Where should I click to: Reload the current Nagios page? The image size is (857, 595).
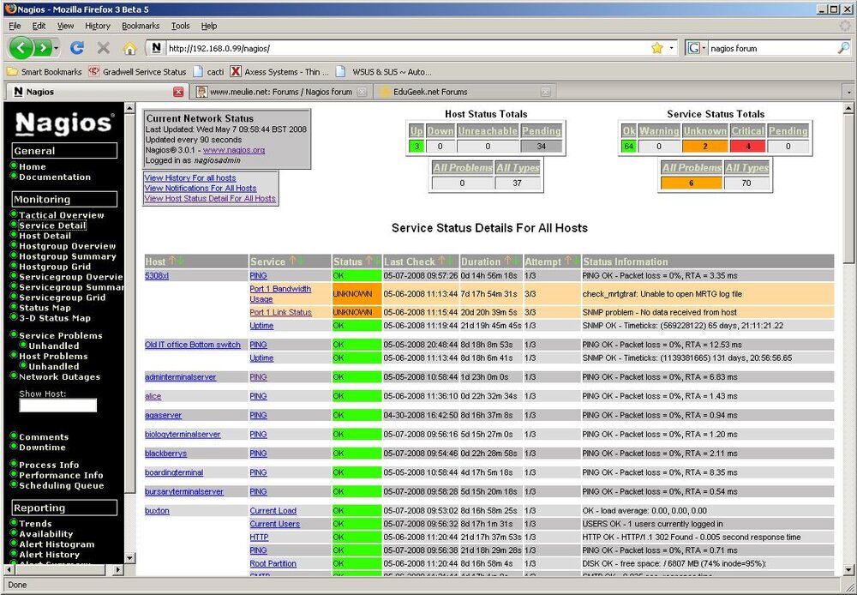pyautogui.click(x=76, y=48)
